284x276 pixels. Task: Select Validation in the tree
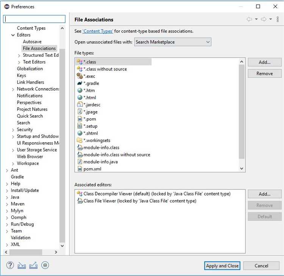[x=20, y=237]
